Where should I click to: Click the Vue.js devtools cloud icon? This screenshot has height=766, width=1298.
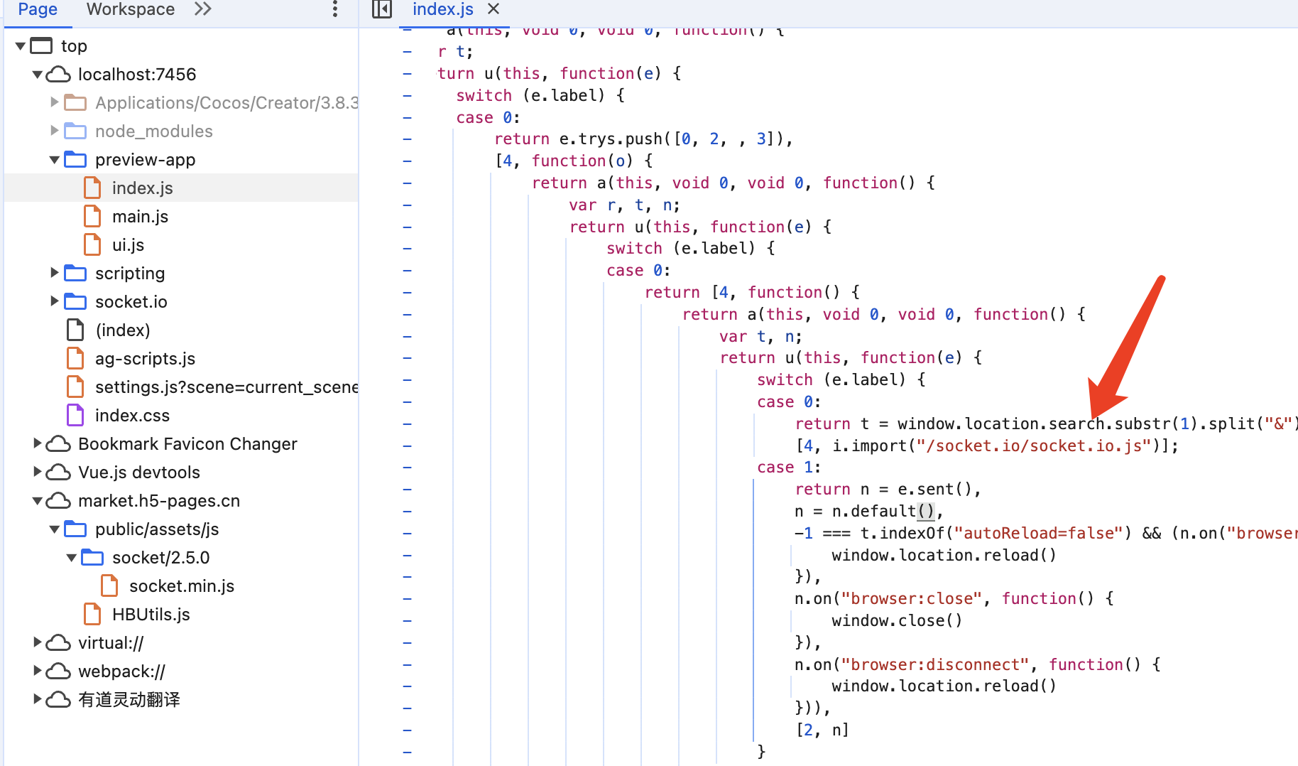click(x=58, y=473)
